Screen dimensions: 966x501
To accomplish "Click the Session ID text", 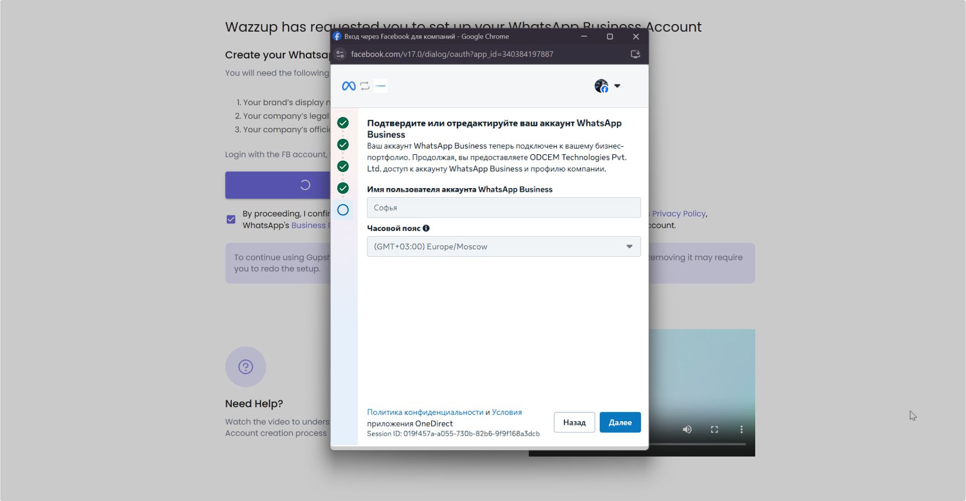I will pos(453,433).
